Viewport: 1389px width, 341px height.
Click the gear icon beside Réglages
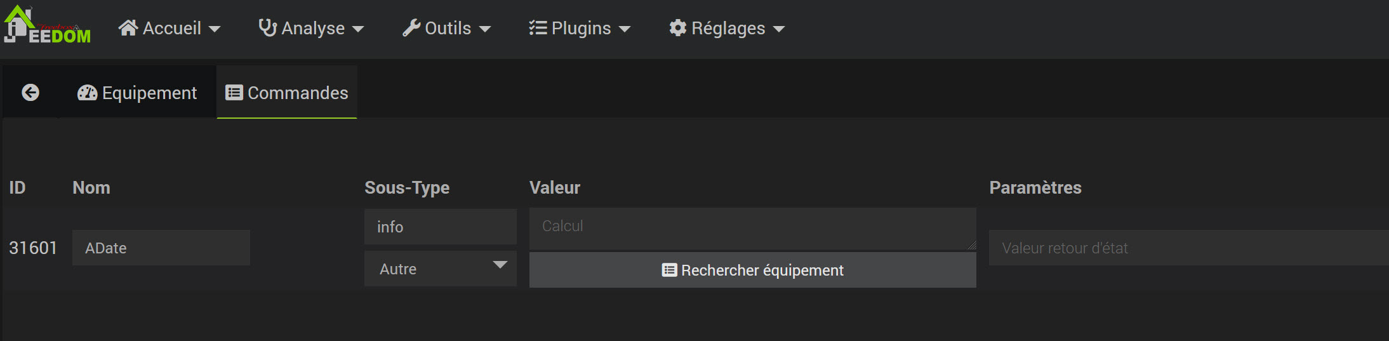pyautogui.click(x=678, y=28)
